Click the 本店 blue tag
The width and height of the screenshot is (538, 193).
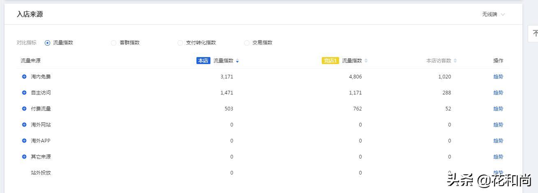[203, 61]
